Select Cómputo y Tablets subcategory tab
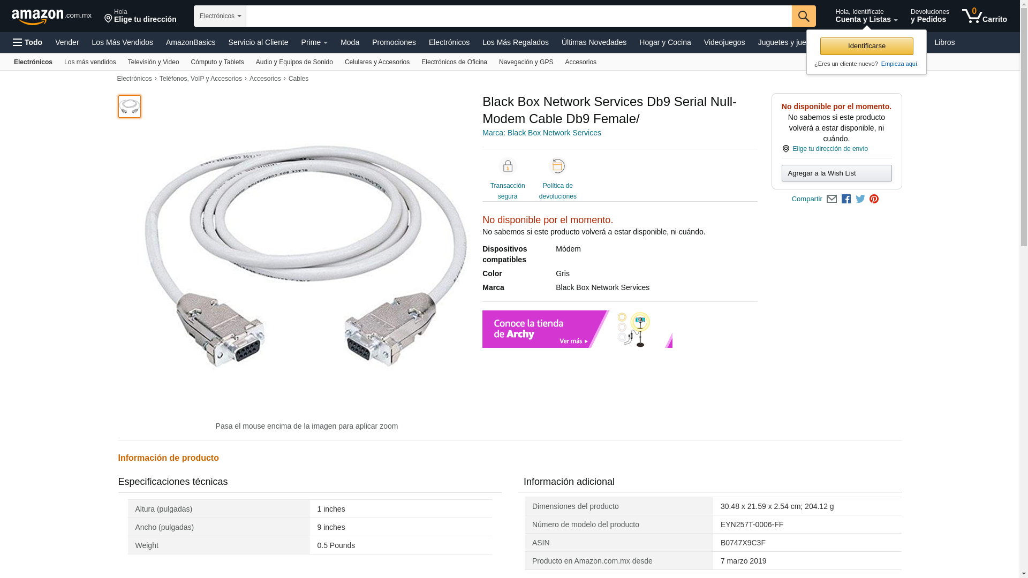The width and height of the screenshot is (1028, 578). 217,62
